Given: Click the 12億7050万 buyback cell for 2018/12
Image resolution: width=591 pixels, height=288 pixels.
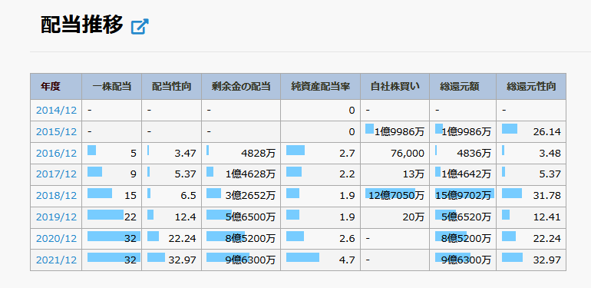Looking at the screenshot, I should click(395, 196).
